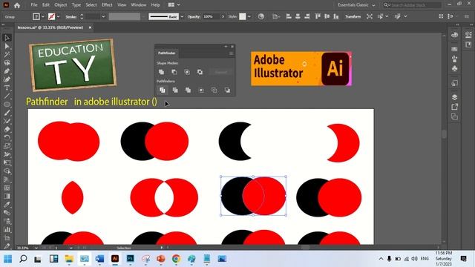Select the Line Segment tool
Image resolution: width=475 pixels, height=267 pixels.
point(7,96)
